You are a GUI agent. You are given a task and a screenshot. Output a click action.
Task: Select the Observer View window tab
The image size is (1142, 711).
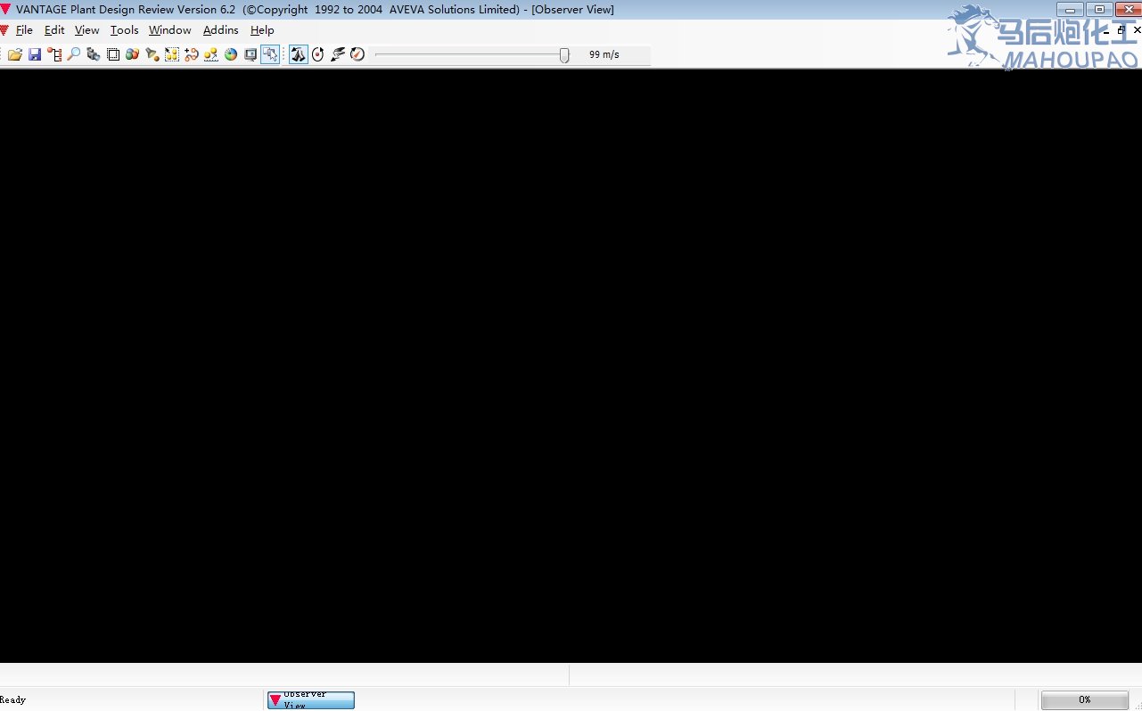point(311,700)
